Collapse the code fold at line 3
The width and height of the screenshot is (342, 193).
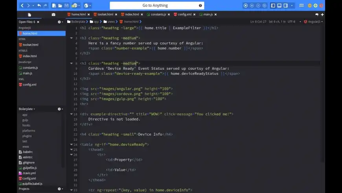(x=71, y=38)
